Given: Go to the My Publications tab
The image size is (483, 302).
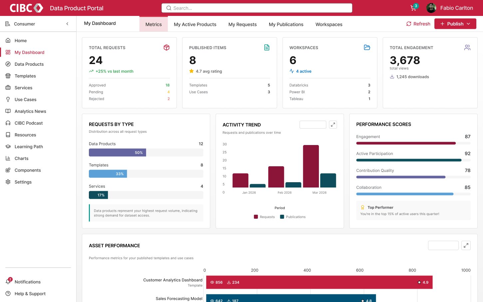Looking at the screenshot, I should coord(286,24).
